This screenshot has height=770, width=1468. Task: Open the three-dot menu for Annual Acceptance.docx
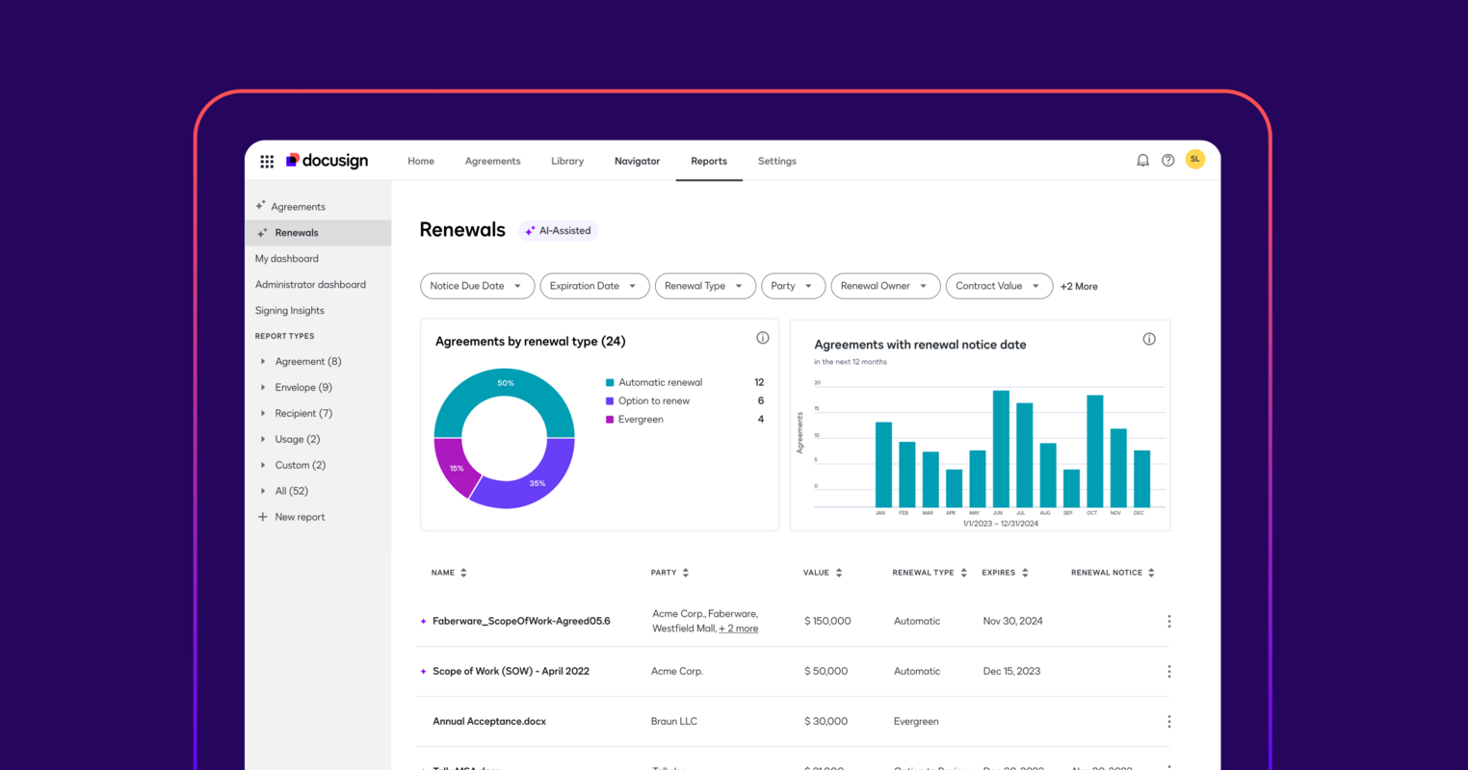[1168, 720]
